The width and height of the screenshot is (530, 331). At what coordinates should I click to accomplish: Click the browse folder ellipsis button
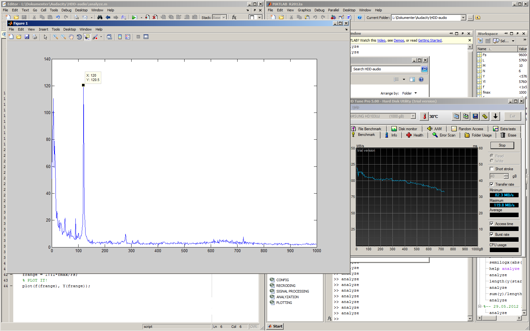470,18
